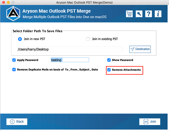
Task: Uncheck the Remove Attachments checkbox
Action: pos(109,70)
